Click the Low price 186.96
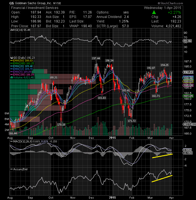The width and height of the screenshot is (196, 200). (36, 21)
